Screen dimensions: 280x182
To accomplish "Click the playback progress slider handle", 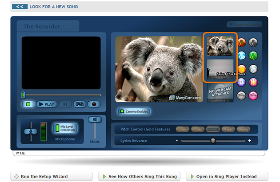I will pos(23,95).
